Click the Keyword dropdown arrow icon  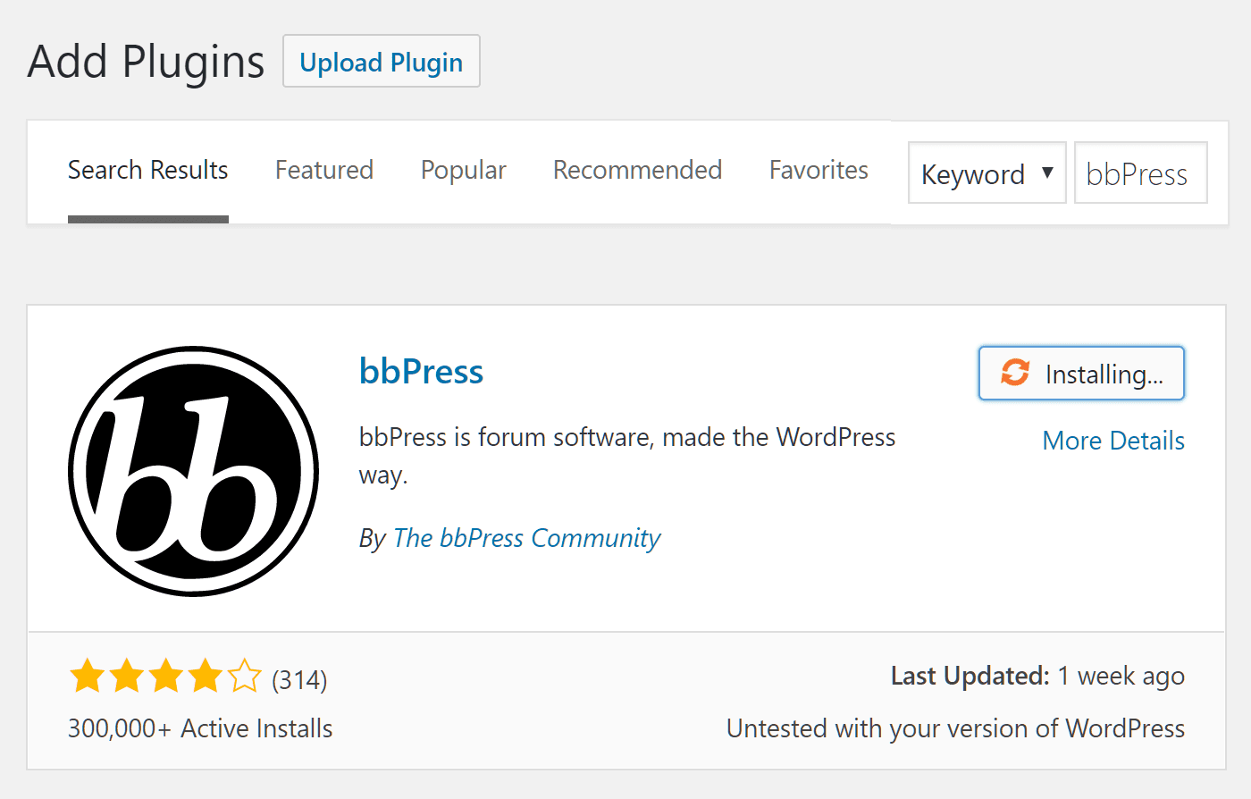[x=1047, y=173]
